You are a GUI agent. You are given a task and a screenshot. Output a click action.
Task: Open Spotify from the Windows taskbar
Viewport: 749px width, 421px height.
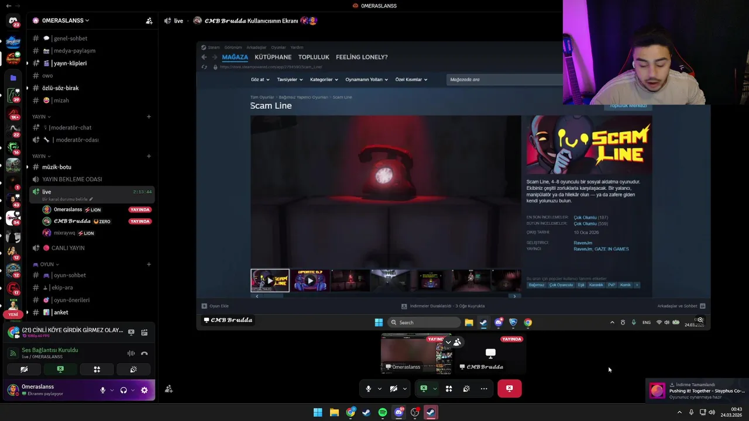[x=382, y=412]
